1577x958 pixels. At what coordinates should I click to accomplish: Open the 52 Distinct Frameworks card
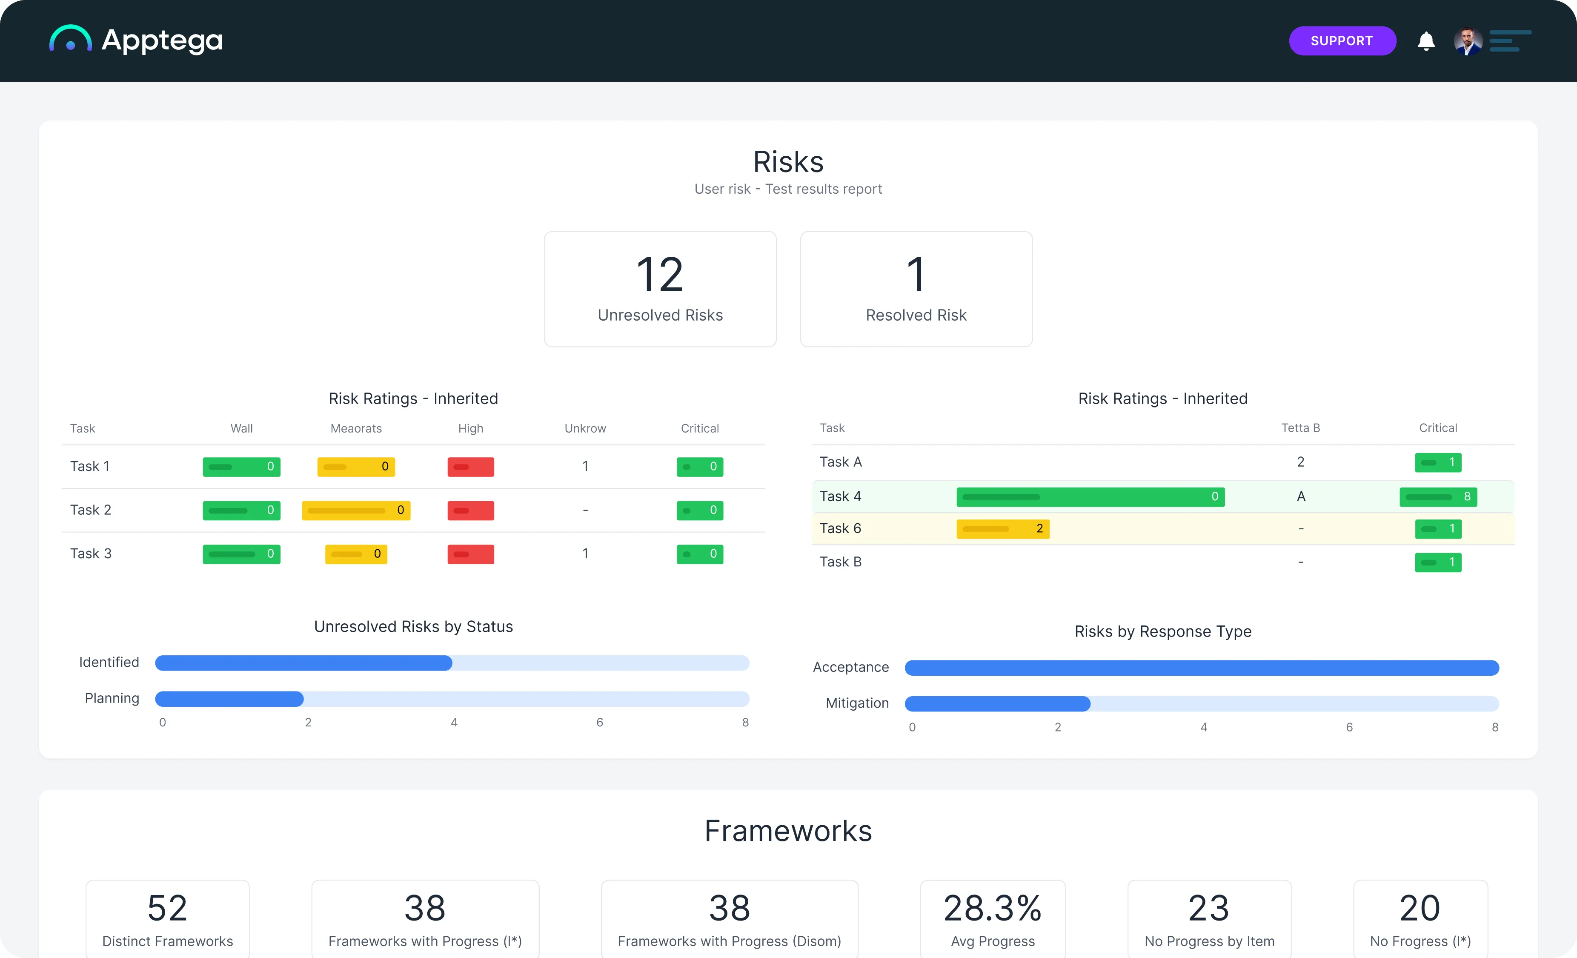point(168,919)
